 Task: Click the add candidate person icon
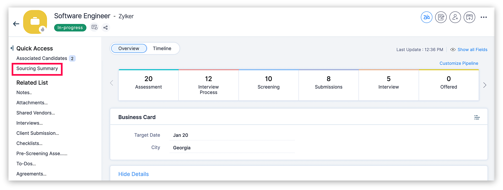(x=455, y=17)
